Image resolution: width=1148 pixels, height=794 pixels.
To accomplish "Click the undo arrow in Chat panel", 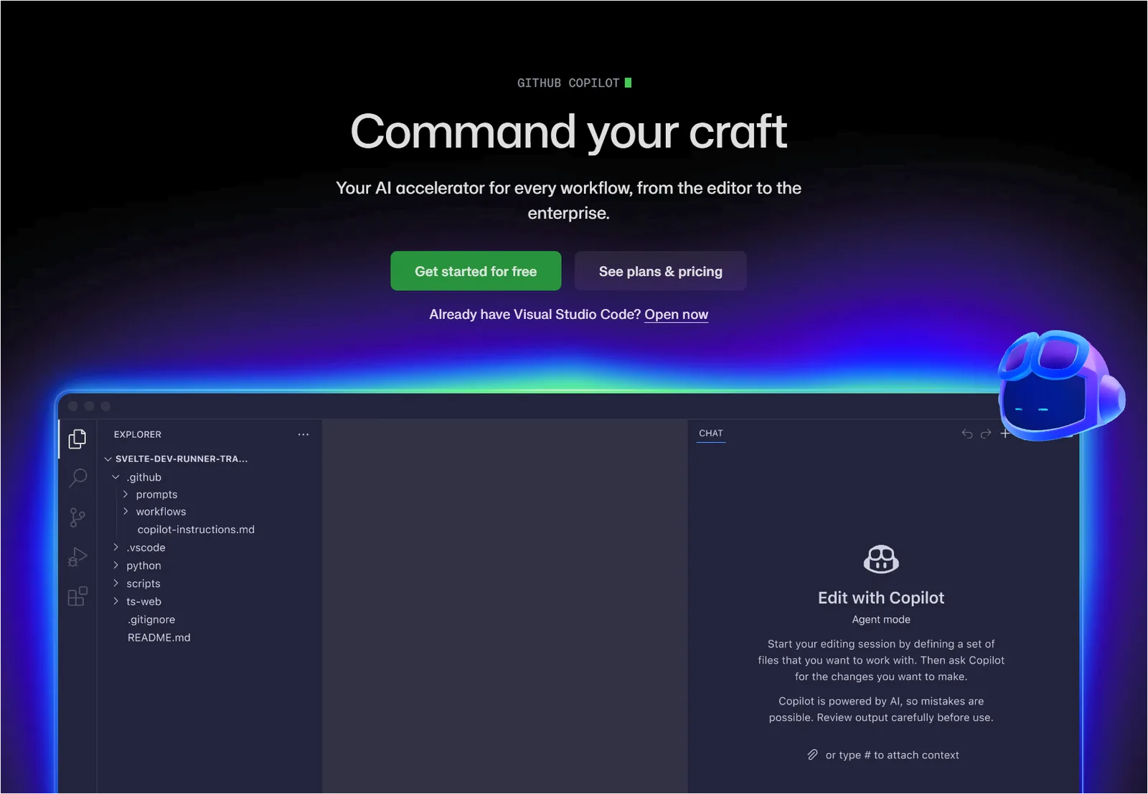I will coord(967,434).
